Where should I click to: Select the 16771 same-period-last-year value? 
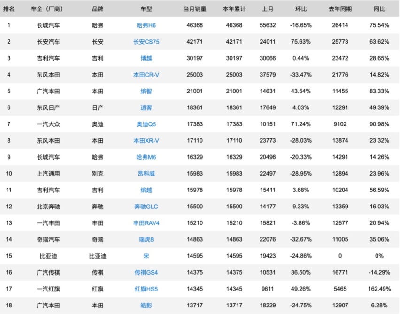tap(340, 272)
